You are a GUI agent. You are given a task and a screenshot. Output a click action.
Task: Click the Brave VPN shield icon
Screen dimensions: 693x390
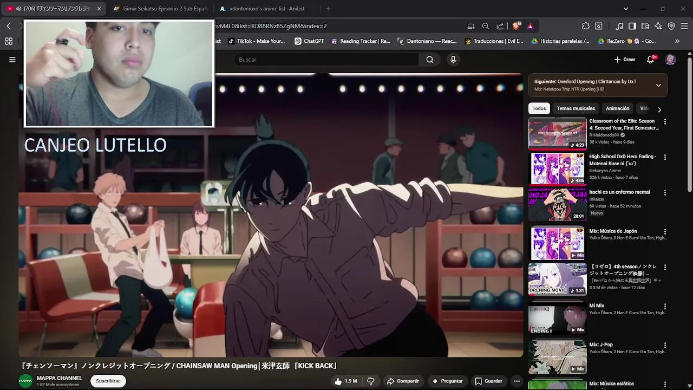pos(671,26)
